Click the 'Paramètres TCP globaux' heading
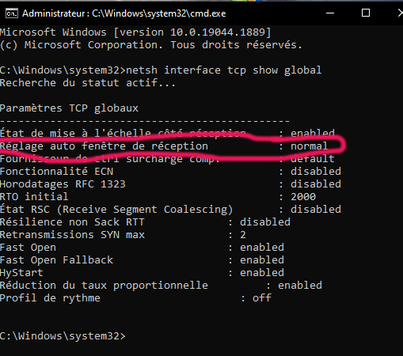 tap(69, 108)
